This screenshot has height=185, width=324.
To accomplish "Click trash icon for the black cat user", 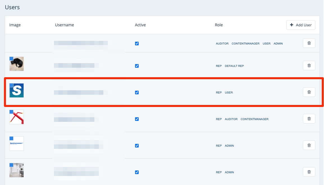I will coord(309,65).
